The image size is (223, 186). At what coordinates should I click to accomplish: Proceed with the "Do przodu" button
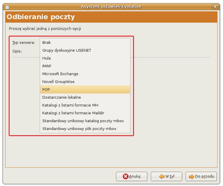[x=201, y=176]
